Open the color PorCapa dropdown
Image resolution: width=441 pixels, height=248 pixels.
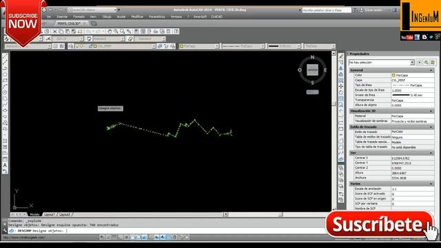(x=217, y=46)
